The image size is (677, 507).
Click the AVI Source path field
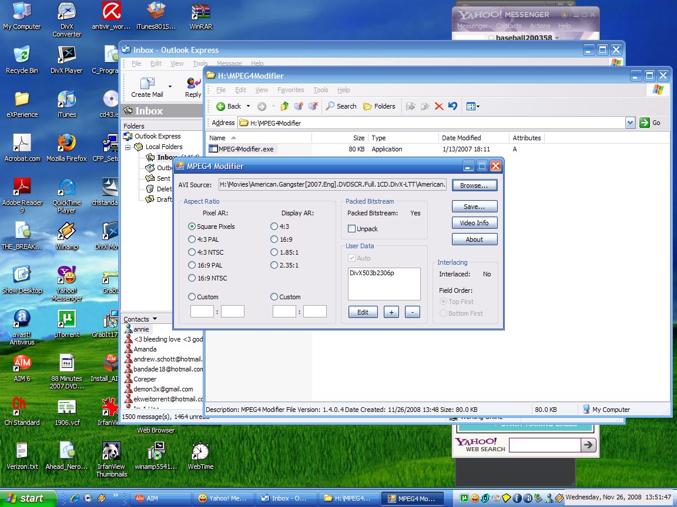[x=333, y=184]
